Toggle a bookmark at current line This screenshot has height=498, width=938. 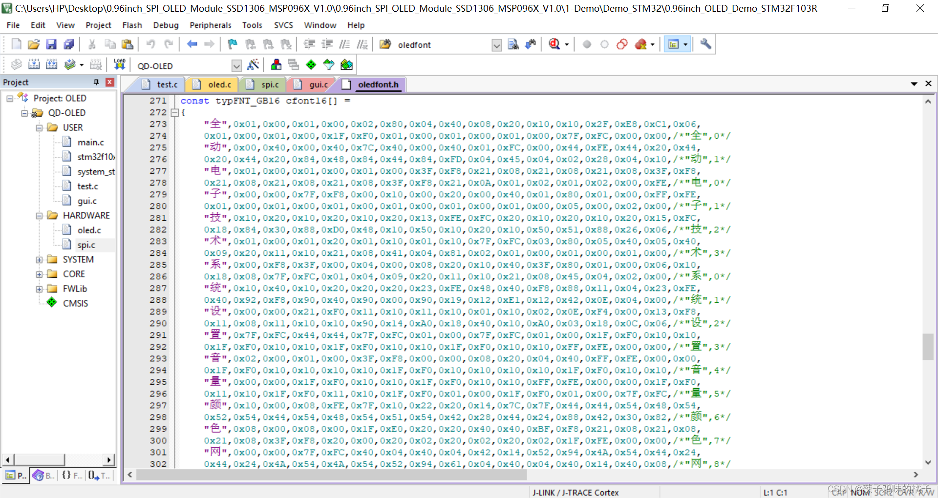tap(232, 44)
